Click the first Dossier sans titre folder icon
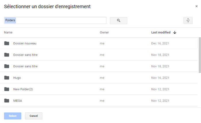The width and height of the screenshot is (201, 123). [7, 55]
